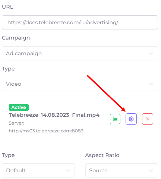This screenshot has width=161, height=179.
Task: Click the ms03.telebreeze.com:8089 server address
Action: click(x=46, y=131)
